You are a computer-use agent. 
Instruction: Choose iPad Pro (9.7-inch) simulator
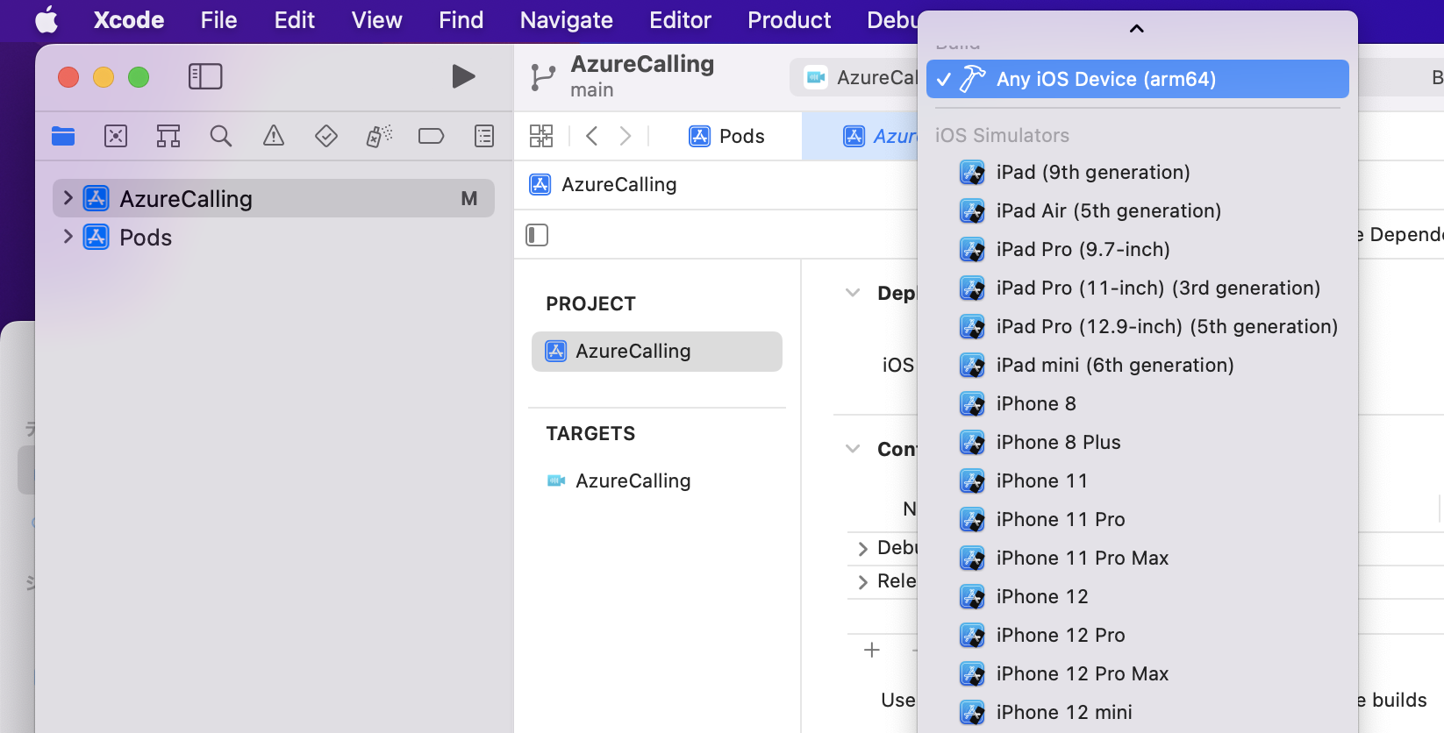click(x=1138, y=249)
